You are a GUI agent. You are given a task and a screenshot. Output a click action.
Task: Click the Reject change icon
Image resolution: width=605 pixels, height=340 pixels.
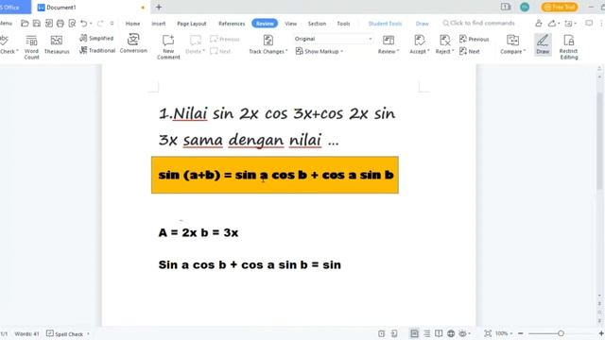tap(445, 40)
